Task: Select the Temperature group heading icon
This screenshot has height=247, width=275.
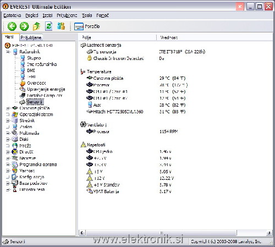Action: pos(83,72)
